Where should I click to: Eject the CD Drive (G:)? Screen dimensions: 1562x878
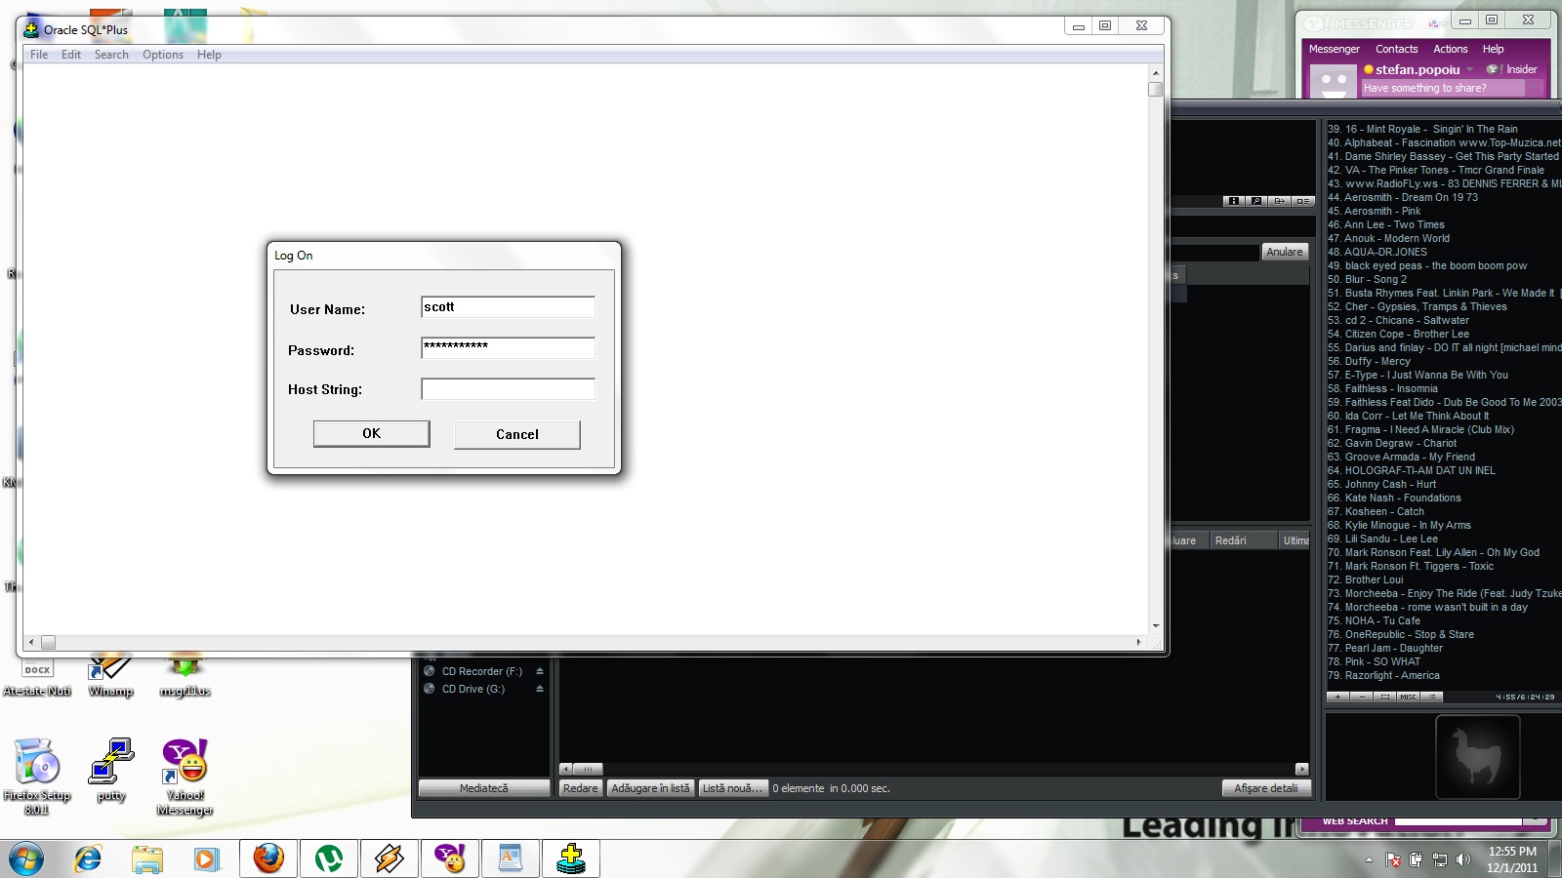pyautogui.click(x=540, y=689)
